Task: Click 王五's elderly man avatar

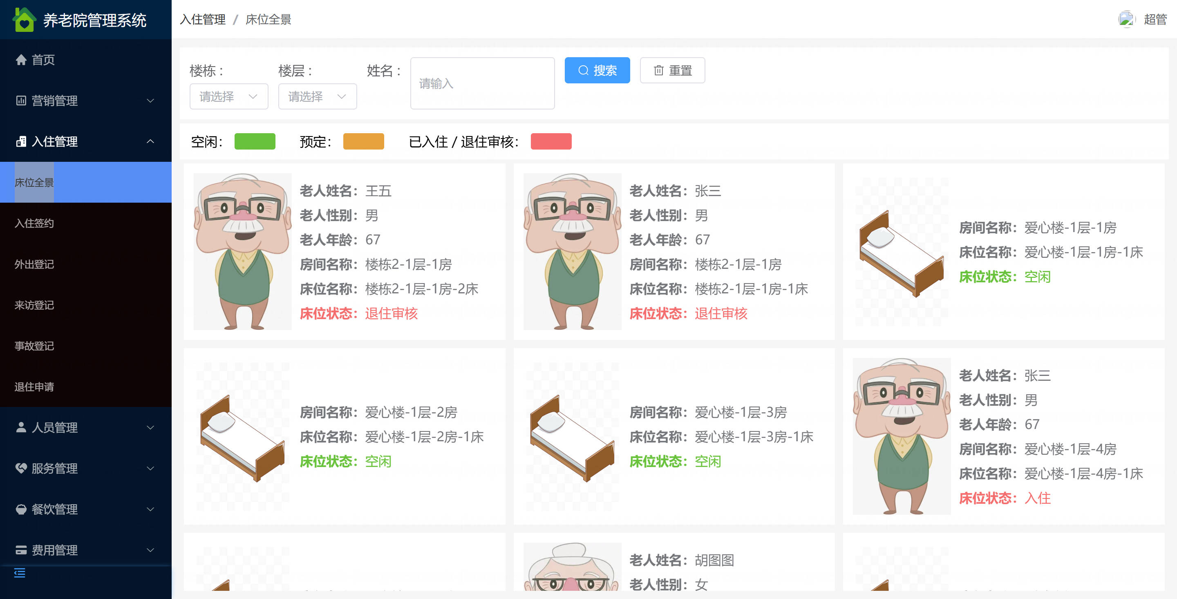Action: pos(243,252)
